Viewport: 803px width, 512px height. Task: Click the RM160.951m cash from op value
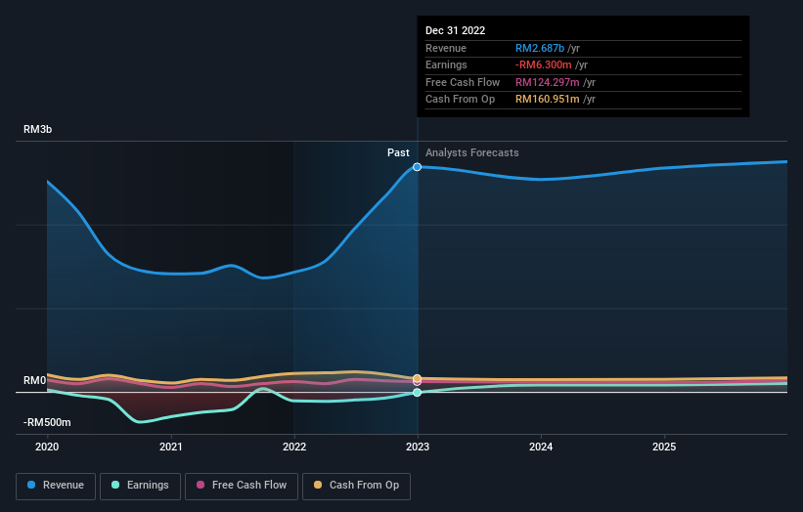[548, 100]
